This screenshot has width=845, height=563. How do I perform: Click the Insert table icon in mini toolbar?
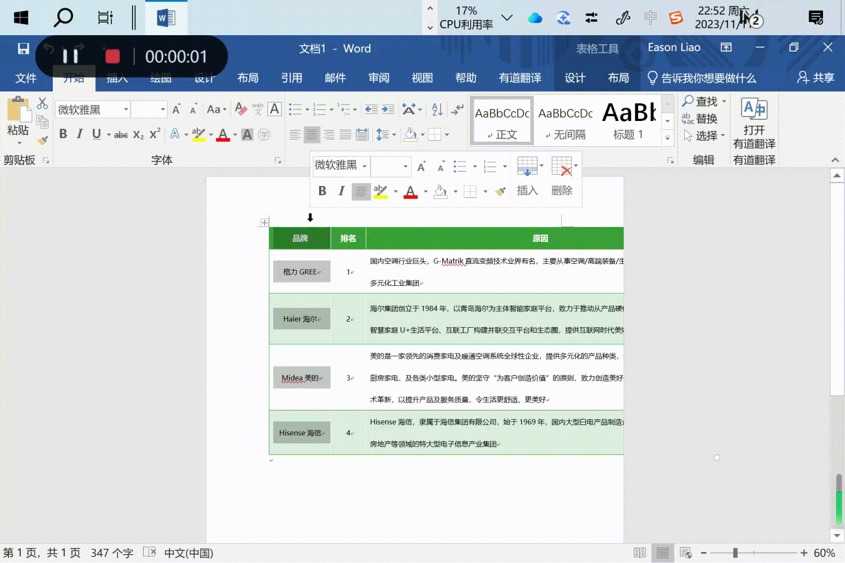tap(527, 166)
